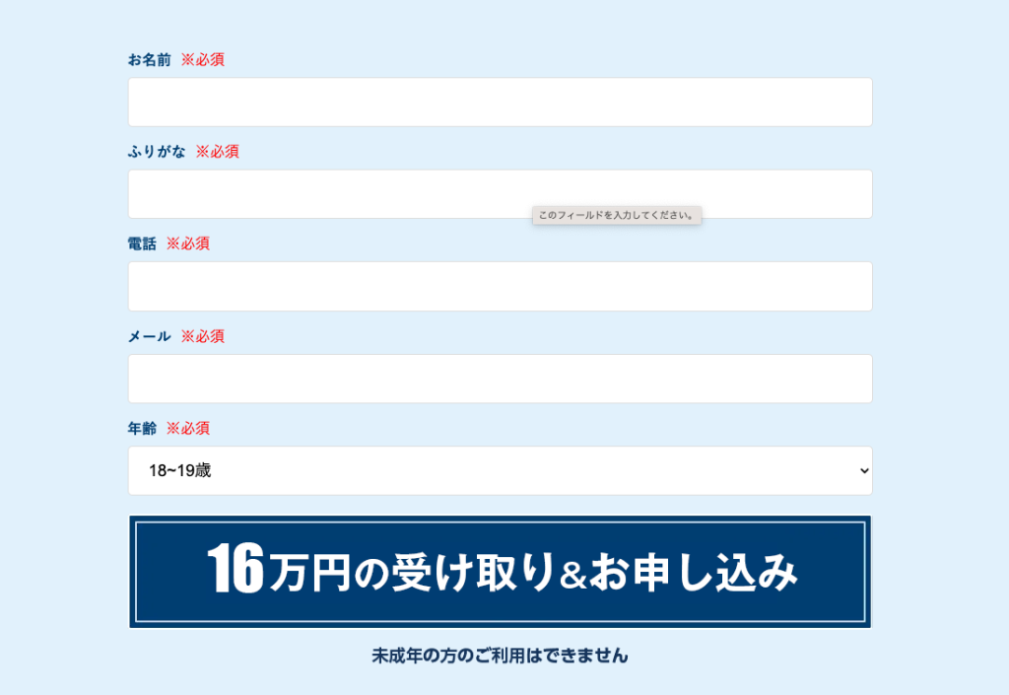Click the 電話 field label

coord(142,243)
